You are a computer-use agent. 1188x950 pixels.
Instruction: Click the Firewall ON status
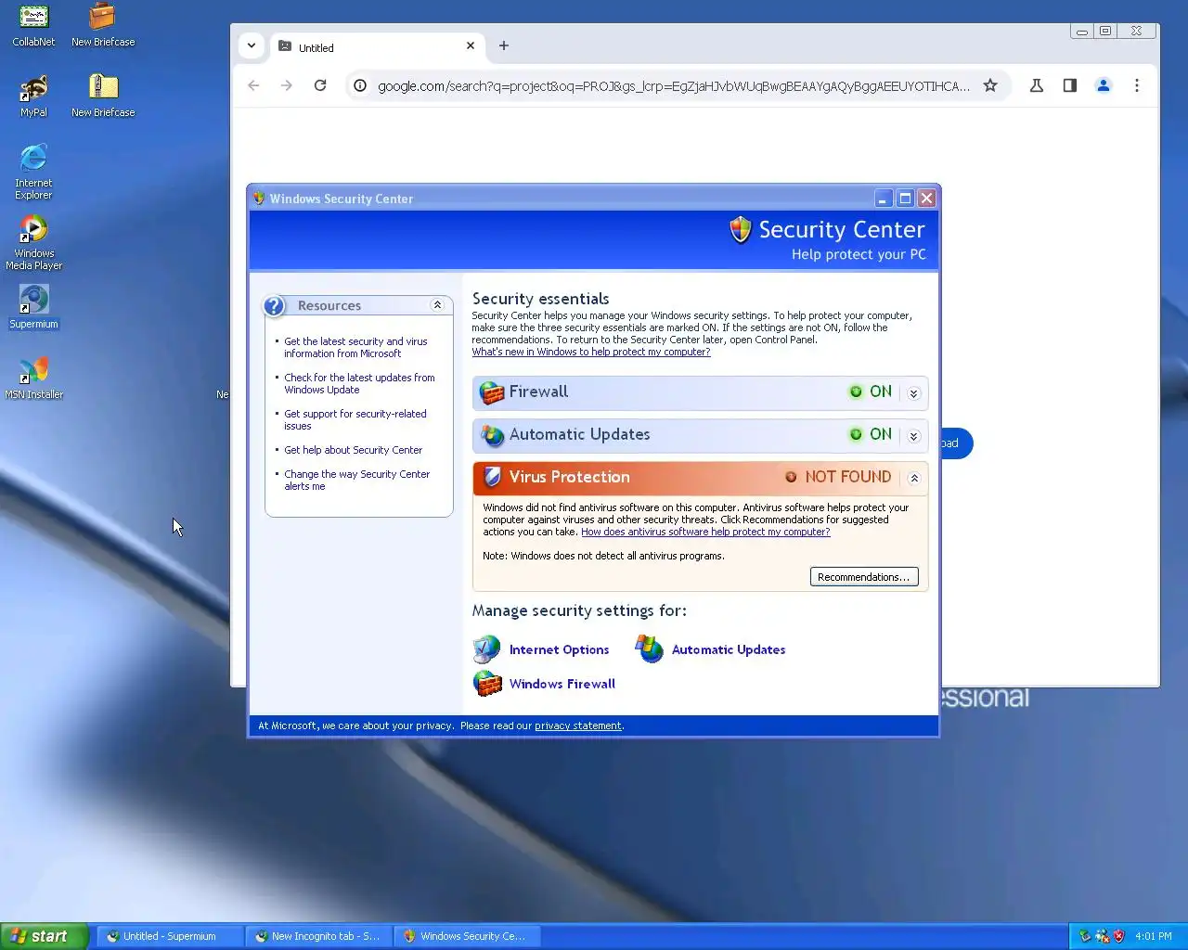(x=871, y=392)
